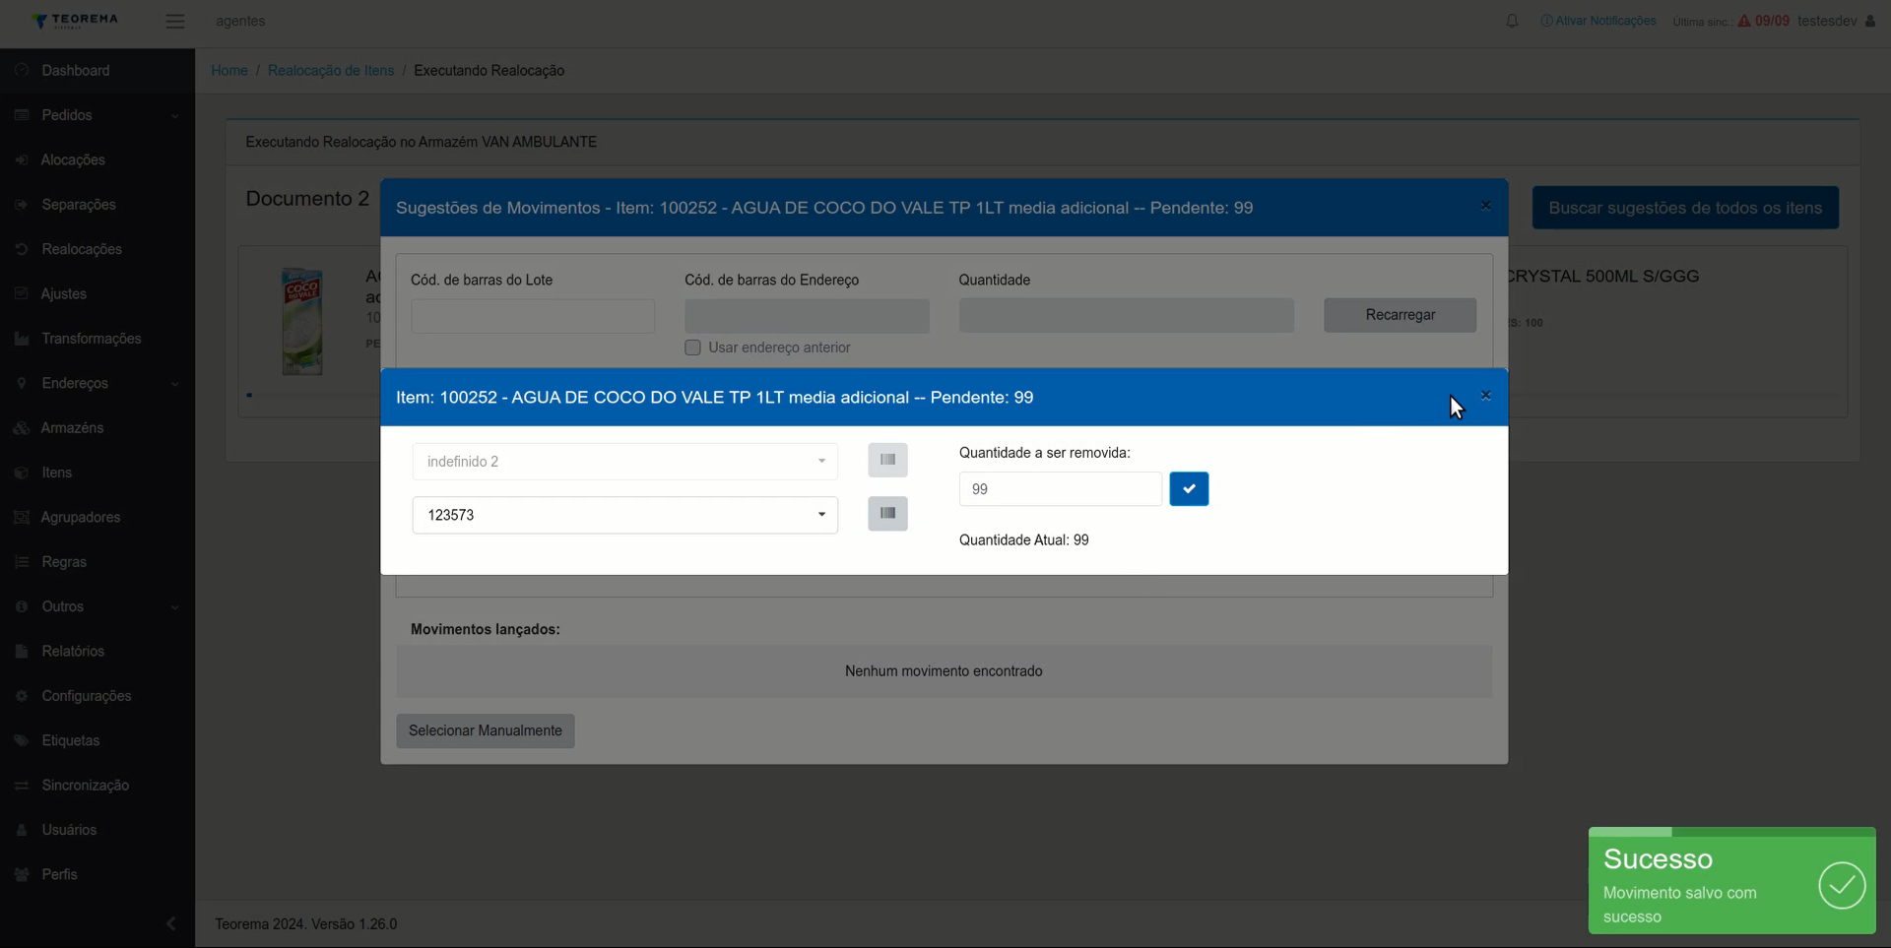Open the testesdev user profile icon
This screenshot has width=1891, height=948.
point(1870,21)
